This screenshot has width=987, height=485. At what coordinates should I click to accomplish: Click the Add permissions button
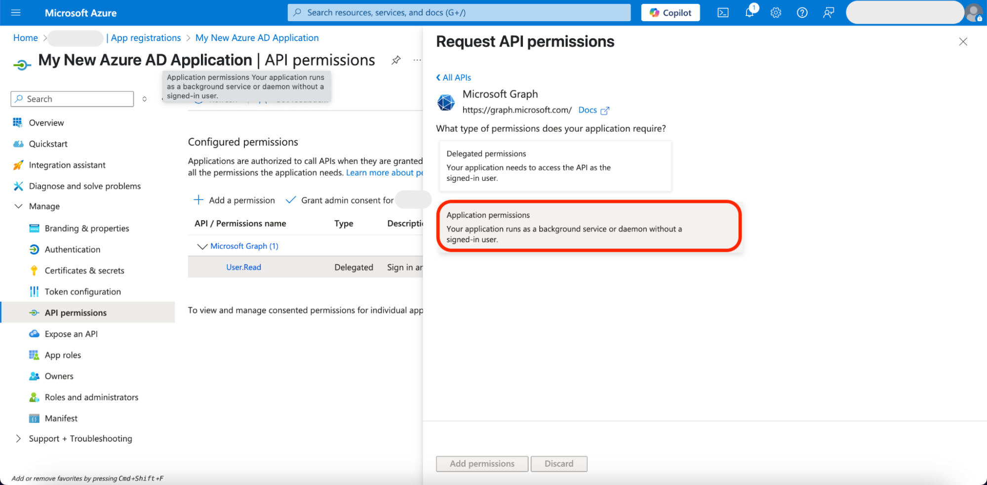click(x=482, y=464)
